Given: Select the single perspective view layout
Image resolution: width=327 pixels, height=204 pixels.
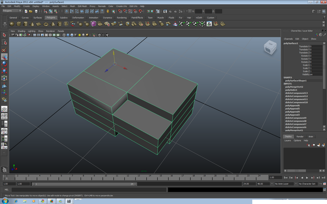Looking at the screenshot, I should coord(4,109).
